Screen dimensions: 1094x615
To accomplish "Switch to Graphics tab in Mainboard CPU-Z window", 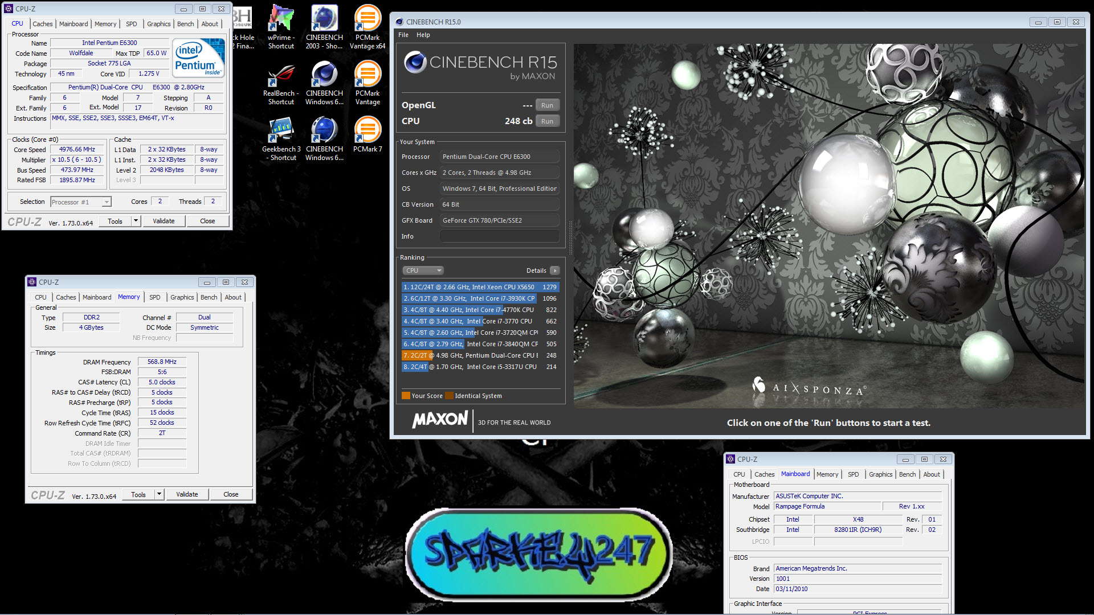I will click(880, 474).
